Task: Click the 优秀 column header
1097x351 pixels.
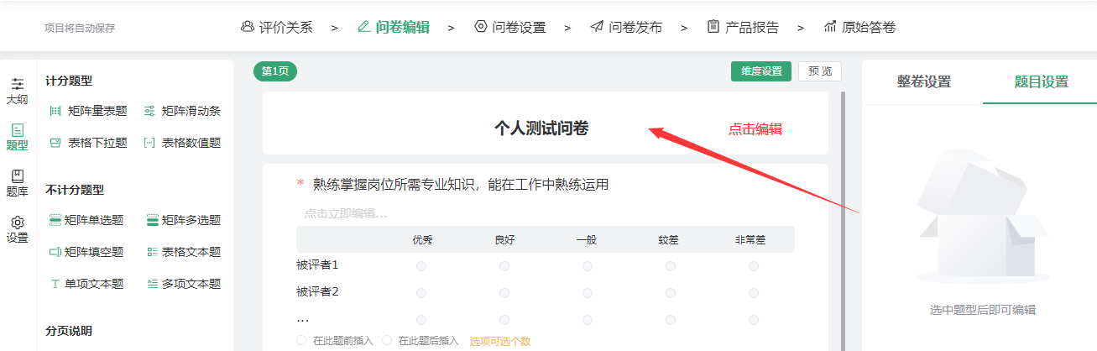Action: click(x=422, y=239)
